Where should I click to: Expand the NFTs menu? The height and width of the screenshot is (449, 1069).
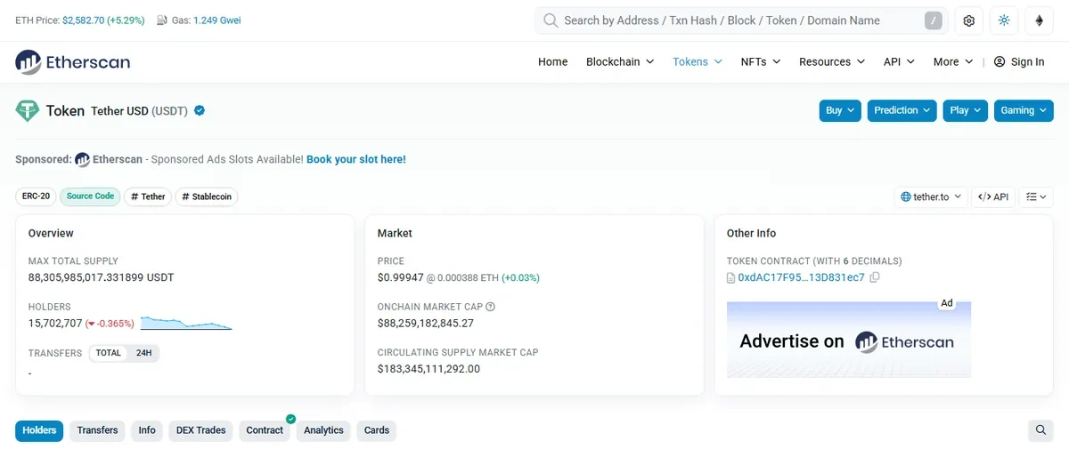pyautogui.click(x=761, y=61)
